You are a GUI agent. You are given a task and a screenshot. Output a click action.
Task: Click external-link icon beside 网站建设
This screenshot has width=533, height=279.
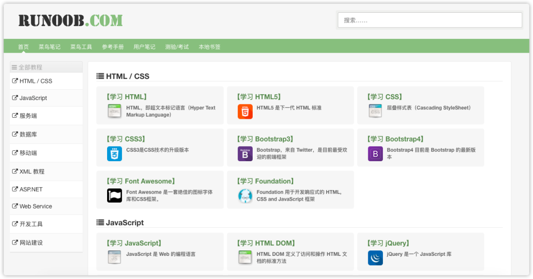coord(15,243)
